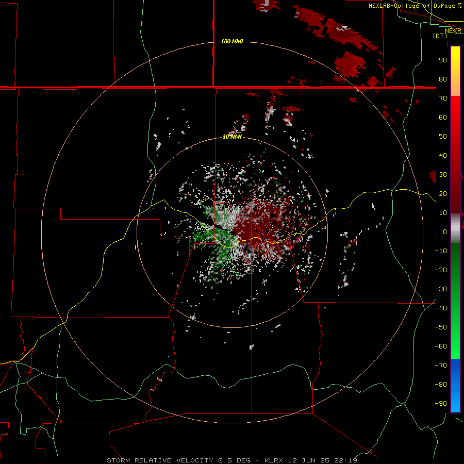Screen dimensions: 464x464
Task: Click the -80 value on velocity scale
Action: pyautogui.click(x=441, y=385)
